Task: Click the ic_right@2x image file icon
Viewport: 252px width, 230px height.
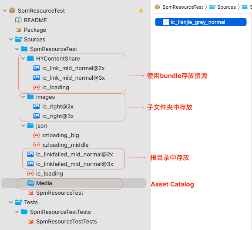Action: pos(36,106)
